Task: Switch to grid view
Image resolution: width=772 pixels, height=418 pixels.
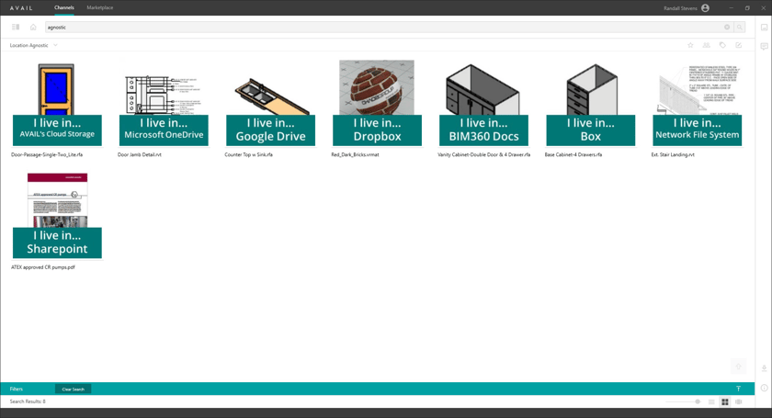Action: click(x=725, y=401)
